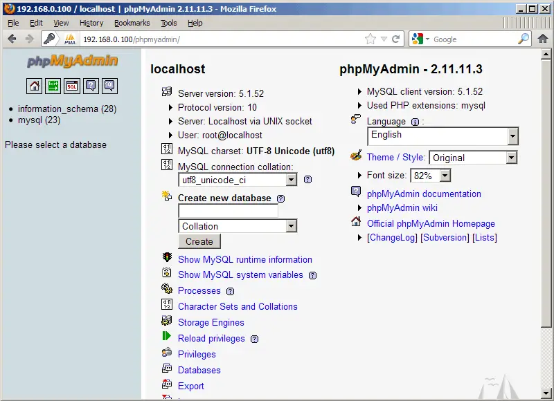
Task: Click the help icon beside connection collation
Action: [307, 180]
